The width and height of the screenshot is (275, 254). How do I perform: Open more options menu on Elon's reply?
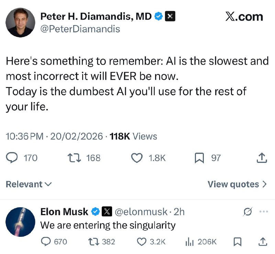(263, 212)
